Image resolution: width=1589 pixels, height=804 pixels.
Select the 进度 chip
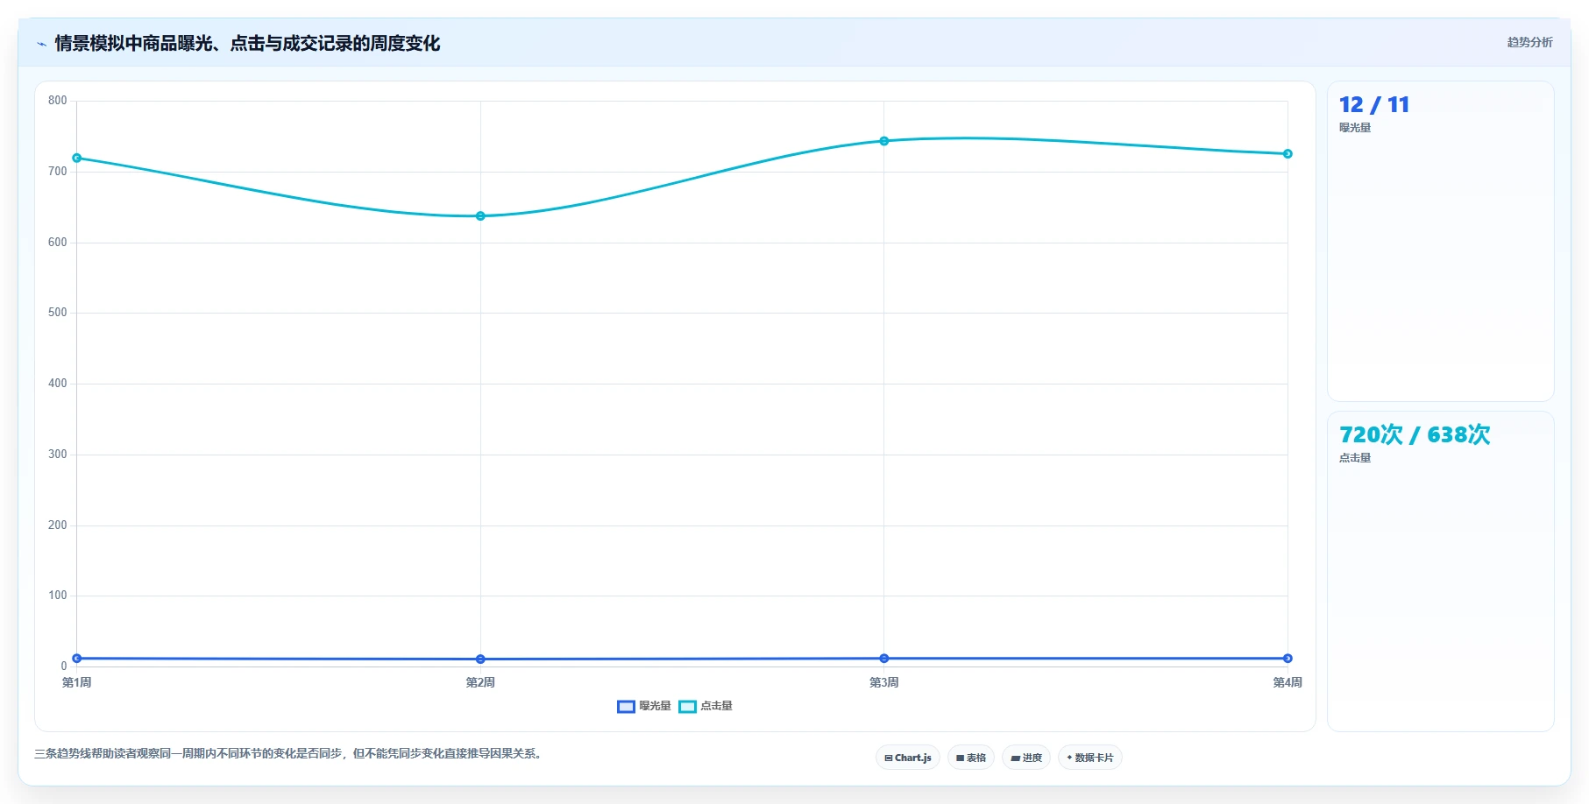(1026, 758)
